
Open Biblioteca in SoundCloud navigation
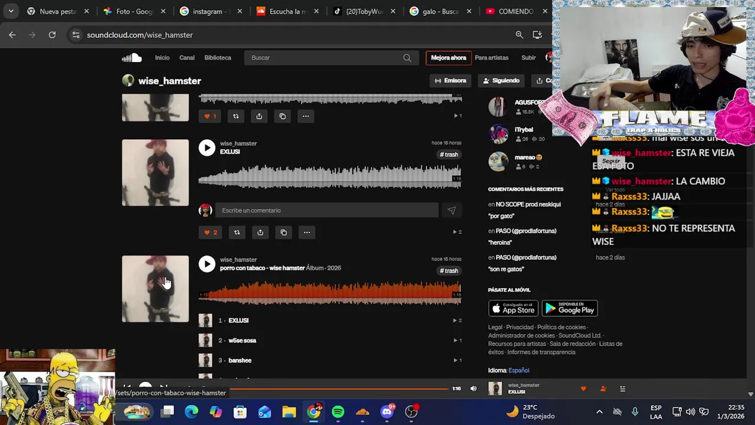tap(218, 58)
